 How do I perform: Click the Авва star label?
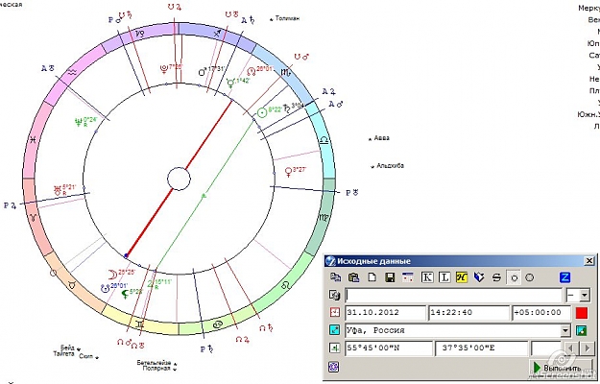point(381,138)
